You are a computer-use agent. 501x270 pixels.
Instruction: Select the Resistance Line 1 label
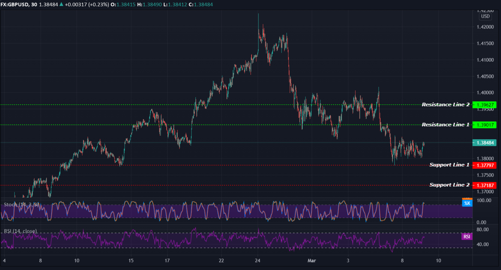pyautogui.click(x=445, y=125)
